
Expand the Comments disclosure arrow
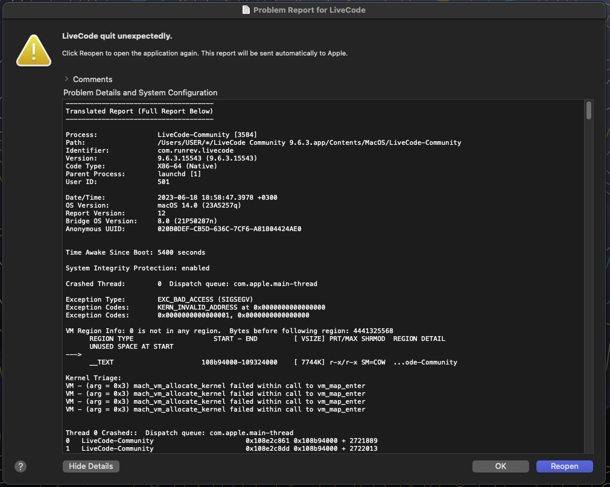coord(66,80)
